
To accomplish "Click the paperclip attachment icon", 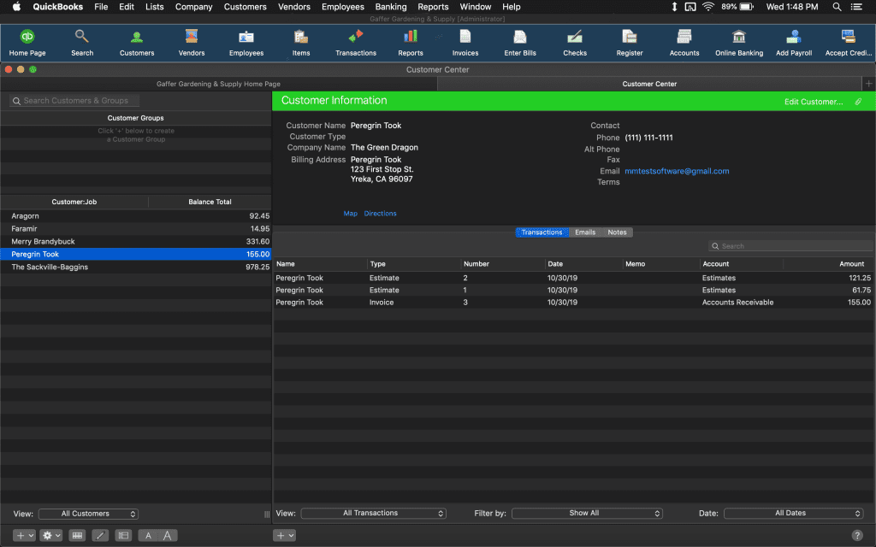I will [858, 102].
